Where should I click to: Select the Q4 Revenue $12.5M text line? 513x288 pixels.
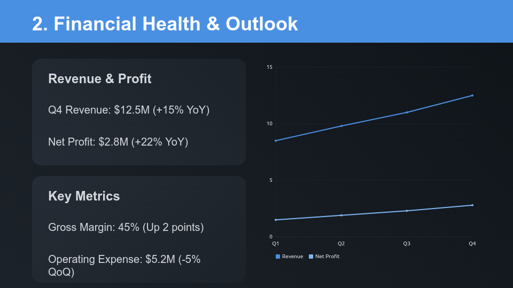pyautogui.click(x=129, y=110)
